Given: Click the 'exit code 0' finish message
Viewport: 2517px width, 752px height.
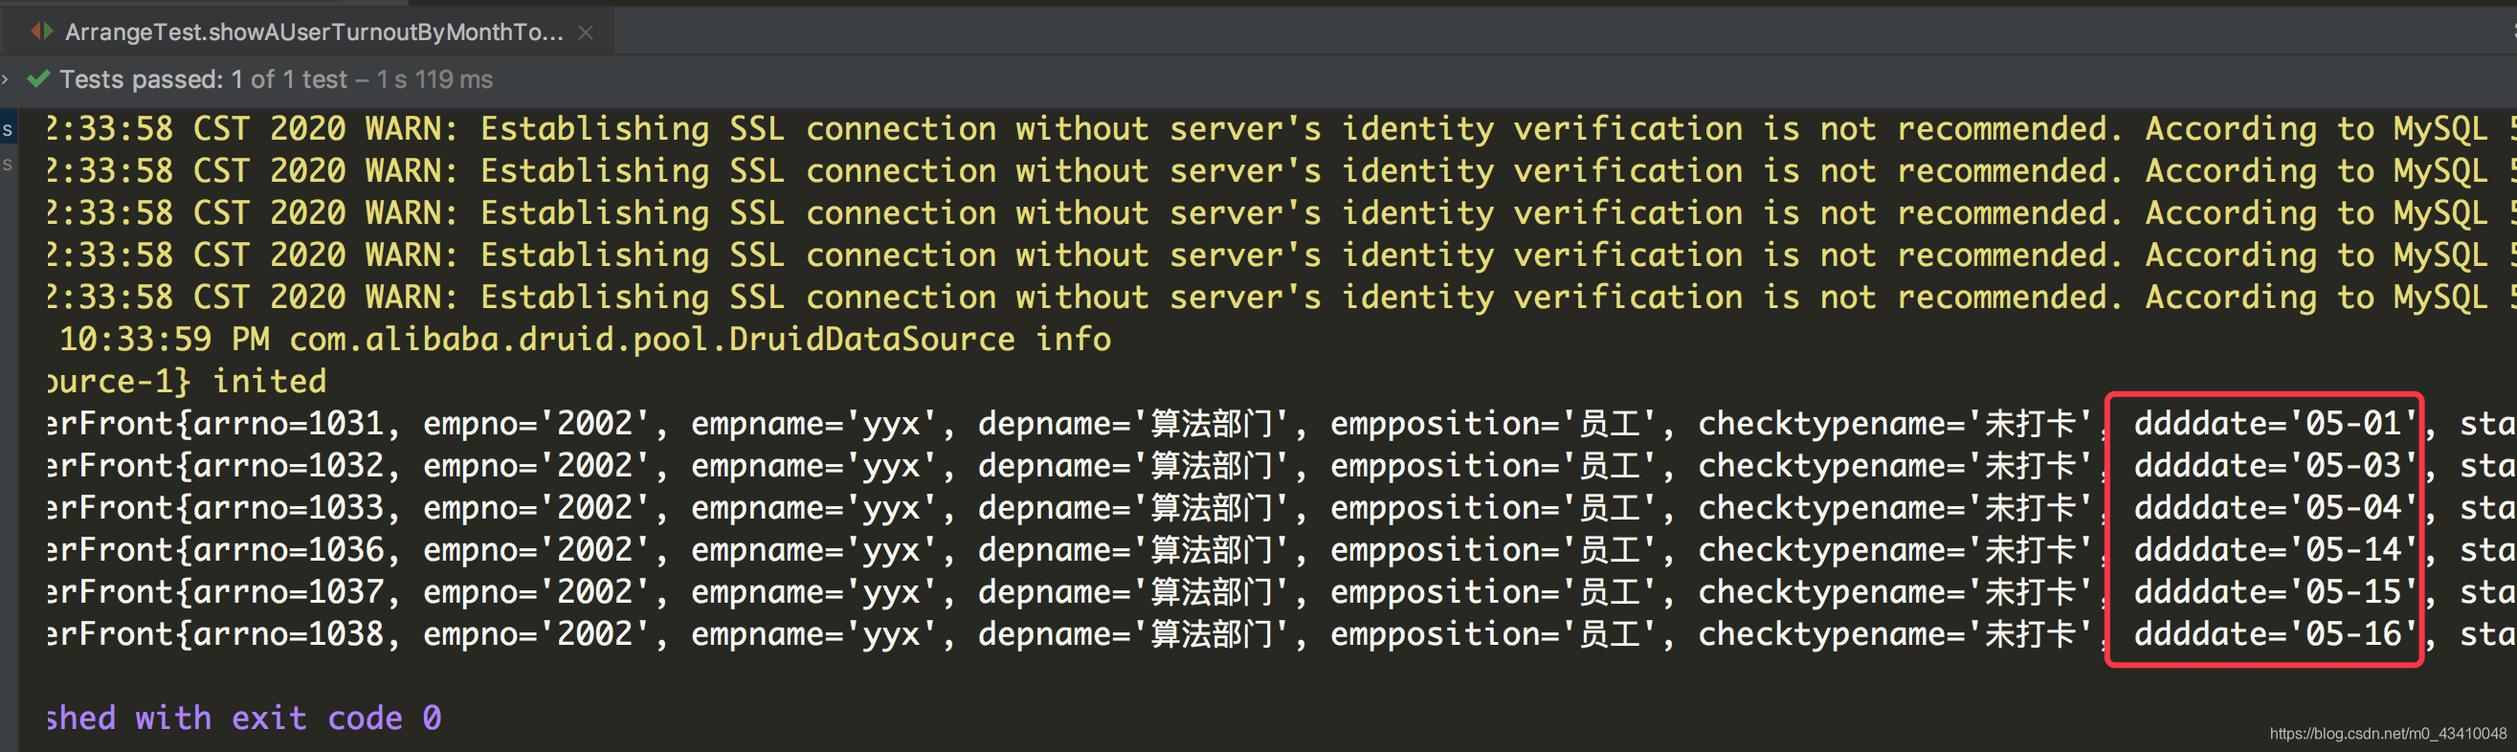Looking at the screenshot, I should click(244, 718).
